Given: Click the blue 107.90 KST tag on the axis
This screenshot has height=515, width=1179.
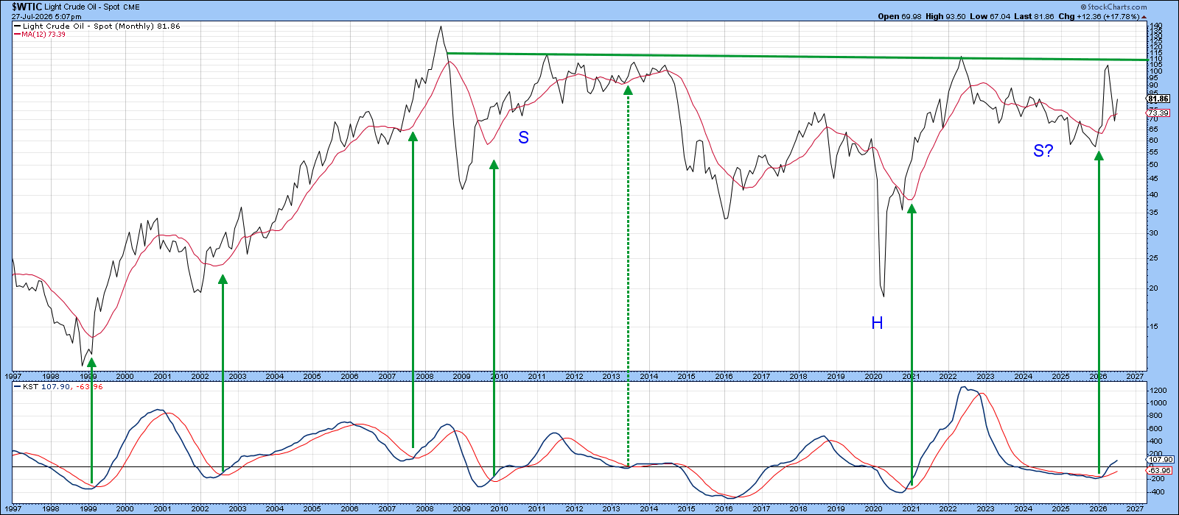Looking at the screenshot, I should coord(1160,460).
